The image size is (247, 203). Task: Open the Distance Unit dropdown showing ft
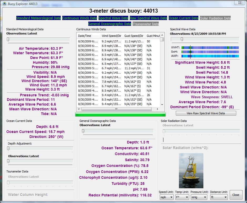click(219, 197)
